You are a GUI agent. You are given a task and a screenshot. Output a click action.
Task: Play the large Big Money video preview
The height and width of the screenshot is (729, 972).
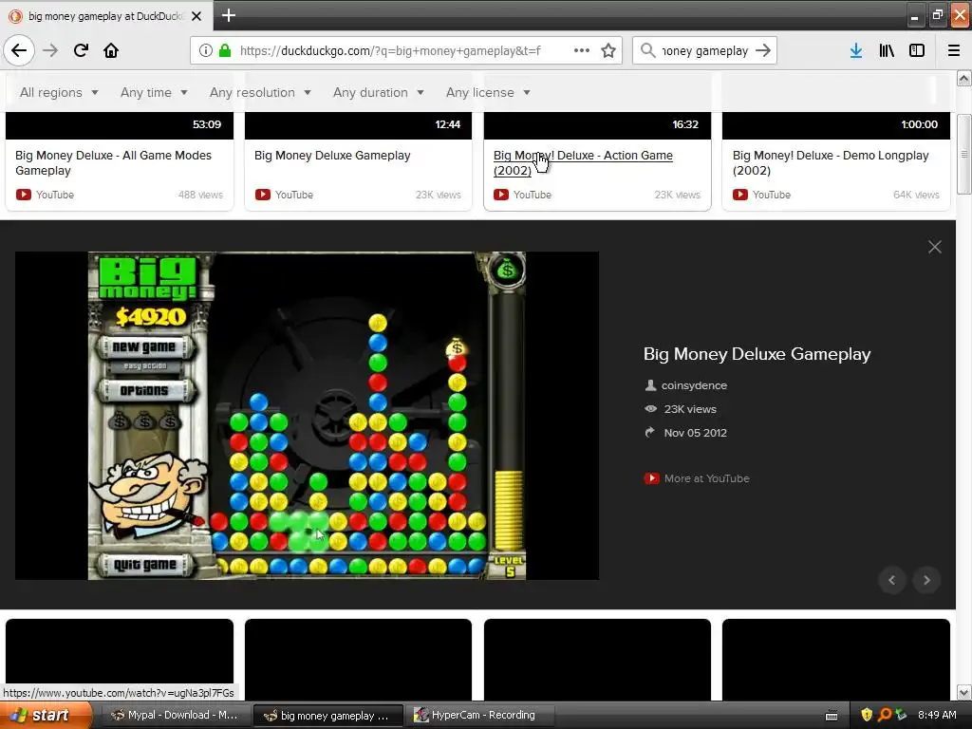pos(307,416)
